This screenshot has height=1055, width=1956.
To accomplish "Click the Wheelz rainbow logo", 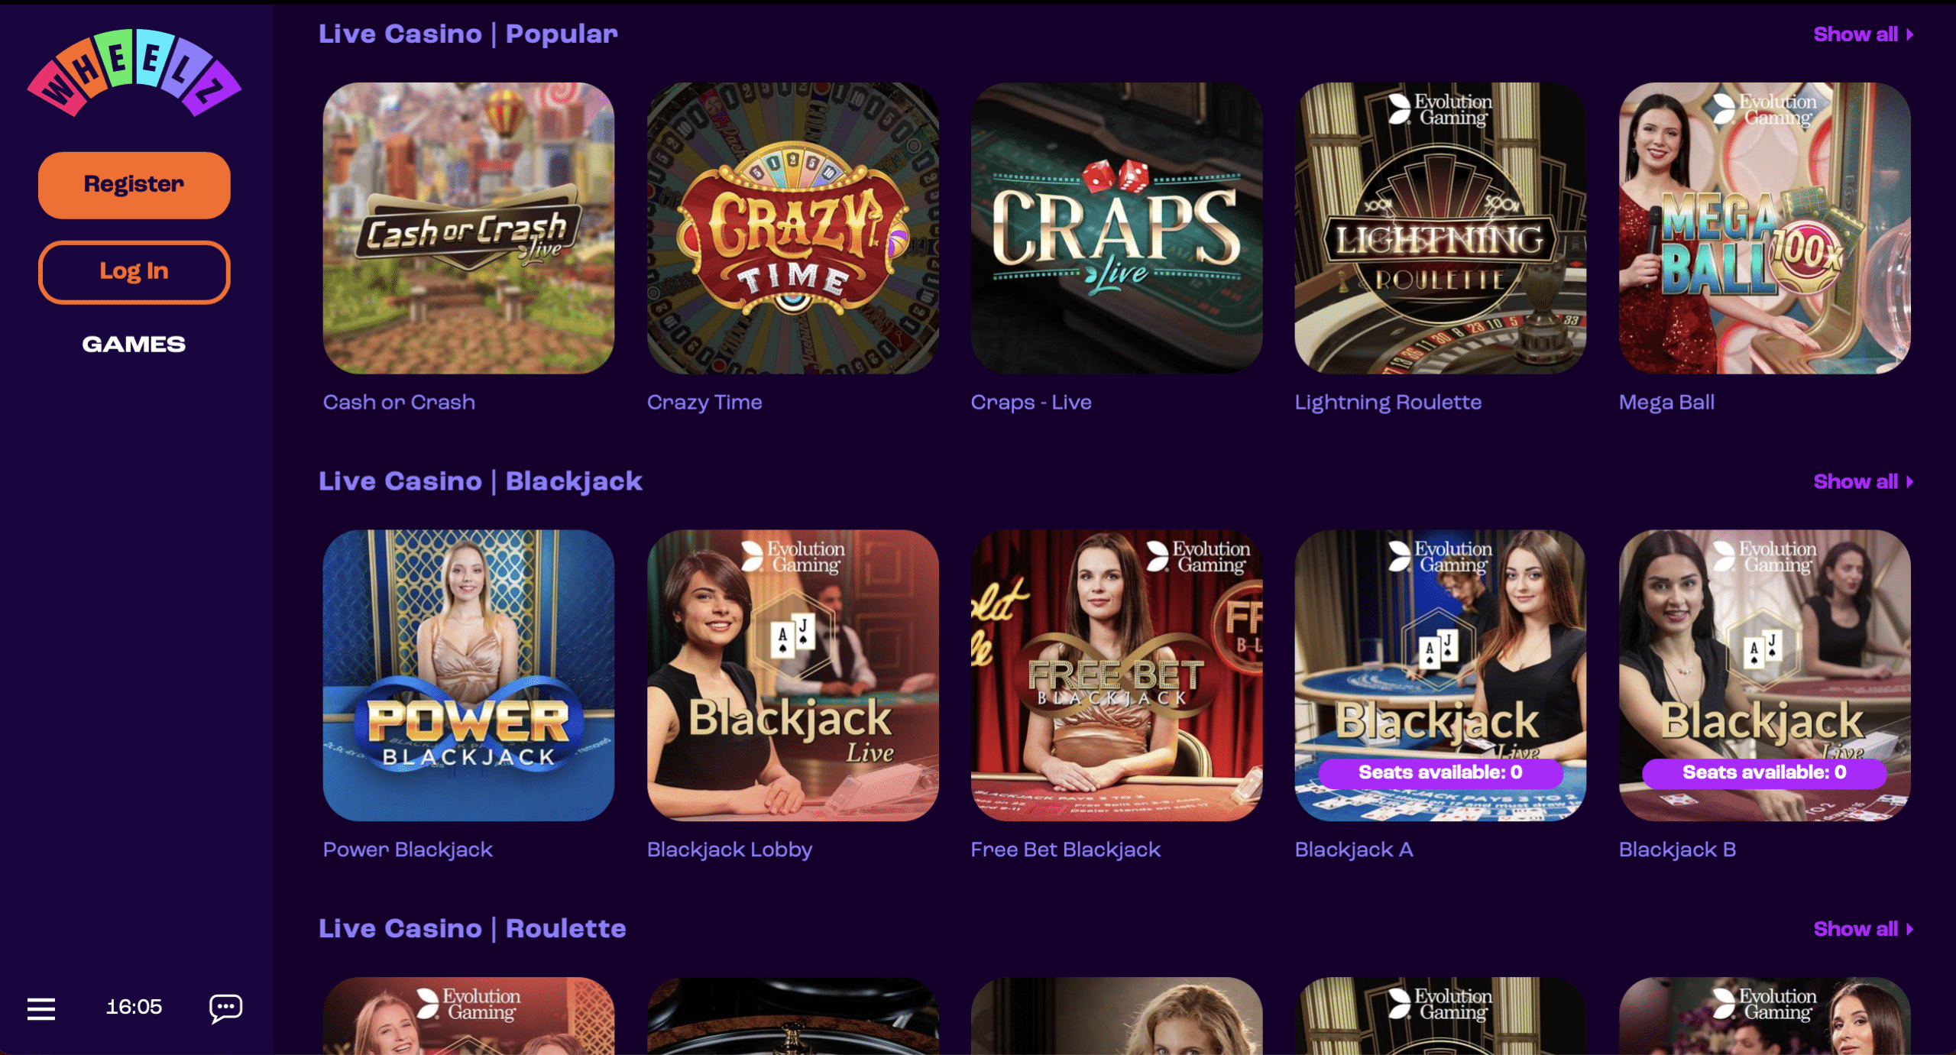I will tap(134, 73).
